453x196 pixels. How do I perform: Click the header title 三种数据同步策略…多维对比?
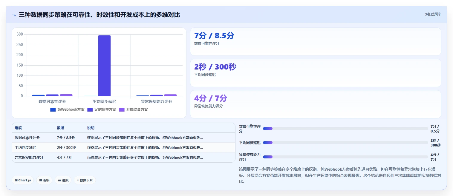click(x=100, y=15)
